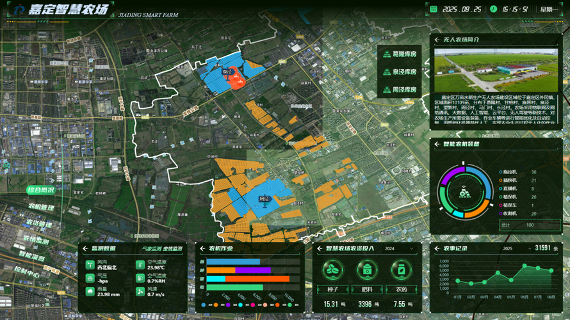Collapse the 农机作业 panel via back arrow
This screenshot has width=570, height=320.
click(202, 249)
